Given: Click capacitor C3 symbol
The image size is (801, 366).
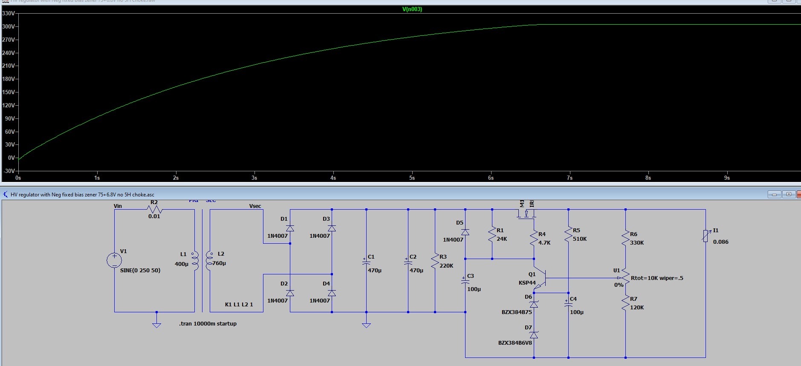Looking at the screenshot, I should coord(465,280).
